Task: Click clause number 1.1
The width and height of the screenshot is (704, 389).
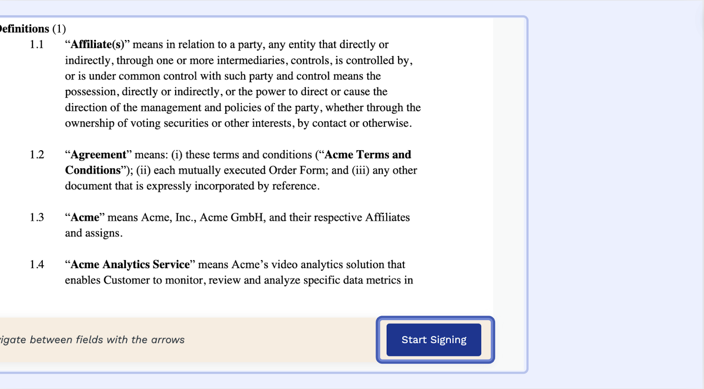Action: coord(37,44)
